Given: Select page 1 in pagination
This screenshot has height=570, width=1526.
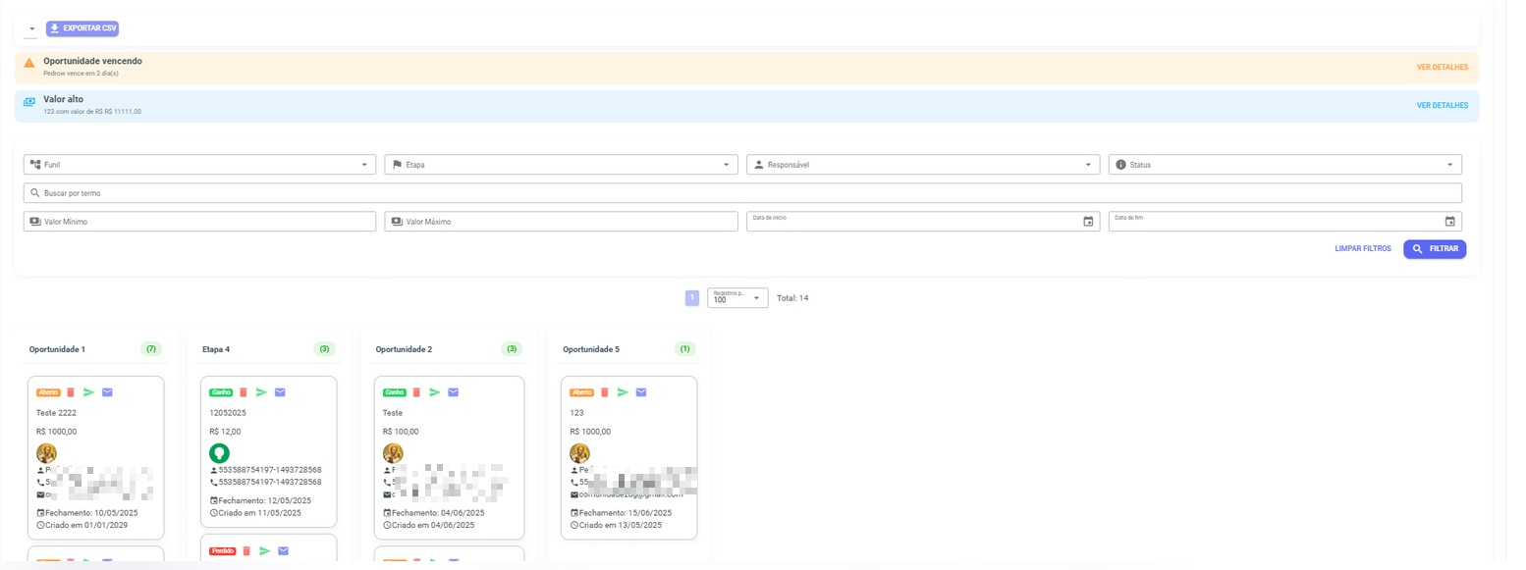Looking at the screenshot, I should click(x=692, y=298).
